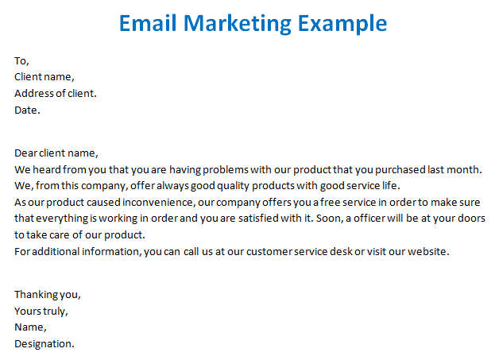Click the "Designation." line
This screenshot has width=495, height=360.
[x=44, y=343]
